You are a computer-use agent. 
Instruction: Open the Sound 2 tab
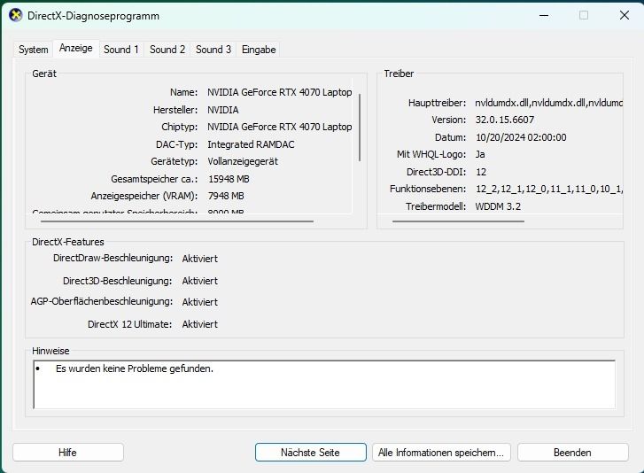[167, 50]
